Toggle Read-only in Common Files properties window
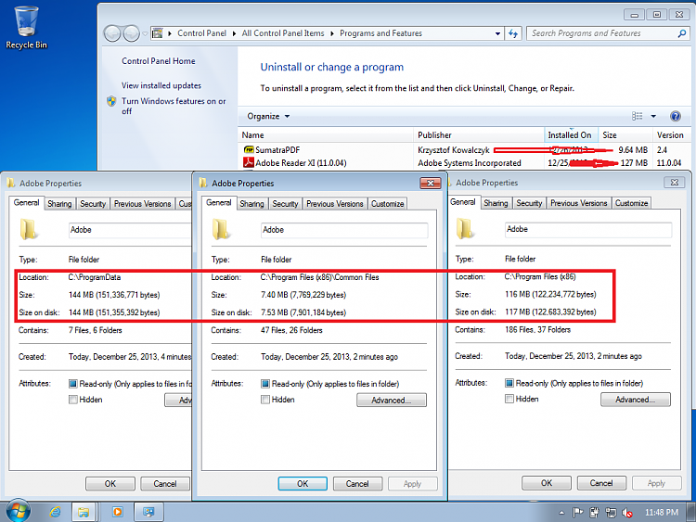 pyautogui.click(x=265, y=384)
